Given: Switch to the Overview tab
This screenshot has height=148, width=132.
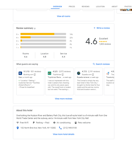Looking at the screenshot, I should 57,7.
